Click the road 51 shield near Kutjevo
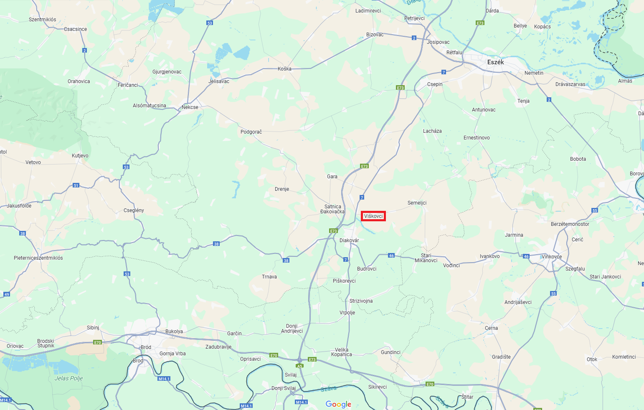 pos(76,185)
